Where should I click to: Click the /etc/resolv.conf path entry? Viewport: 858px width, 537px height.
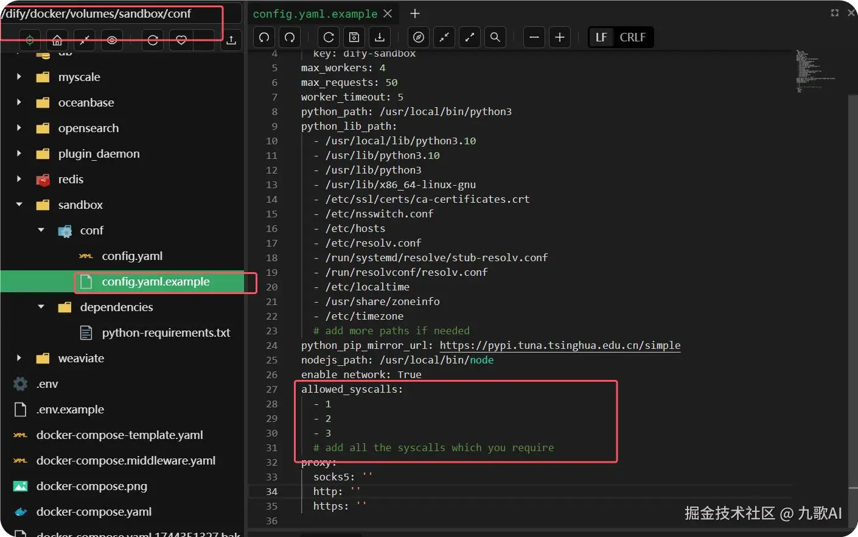point(373,243)
